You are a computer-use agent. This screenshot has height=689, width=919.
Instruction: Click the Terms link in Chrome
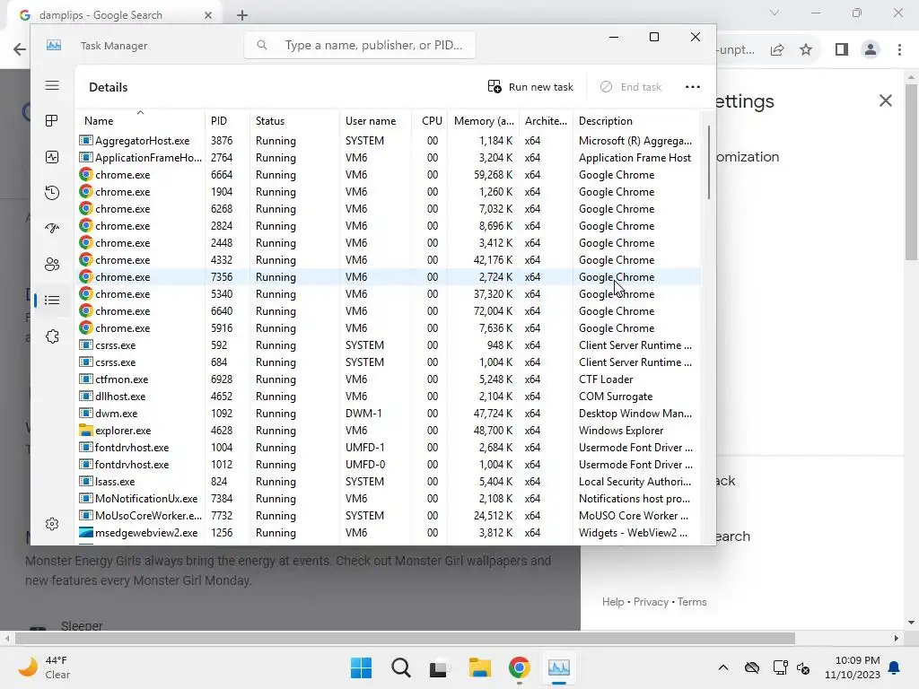(692, 602)
